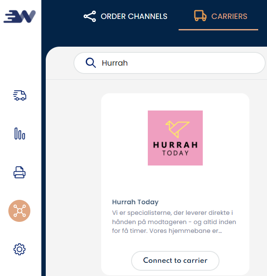Click the pink Hurrah Today logo image

coord(175,138)
